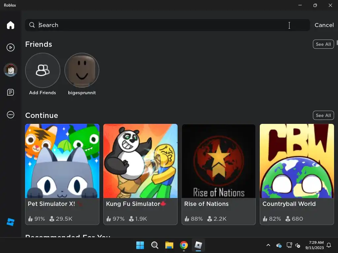
Task: See All friends
Action: click(323, 44)
